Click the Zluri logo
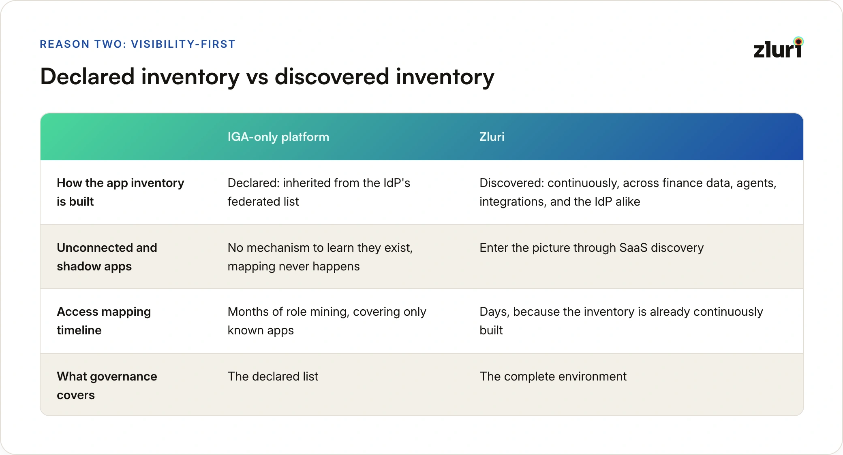This screenshot has height=455, width=843. coord(778,48)
